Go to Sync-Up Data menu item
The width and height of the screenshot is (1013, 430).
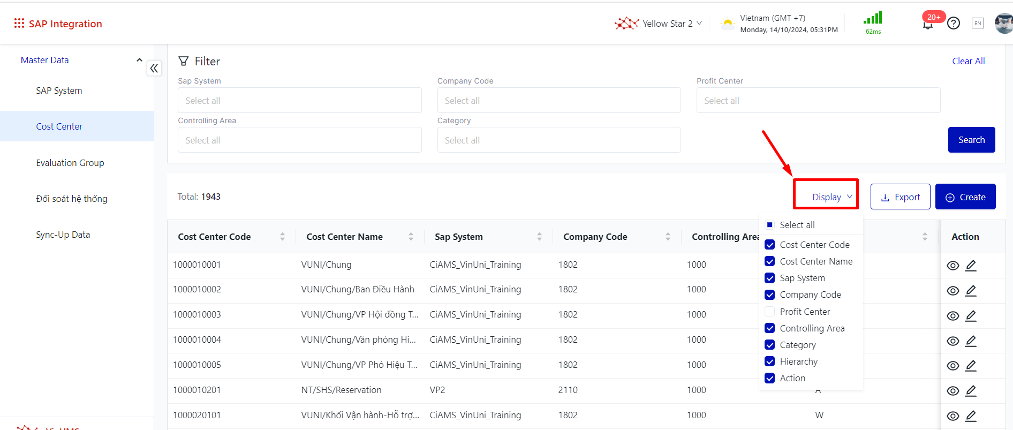pyautogui.click(x=63, y=235)
